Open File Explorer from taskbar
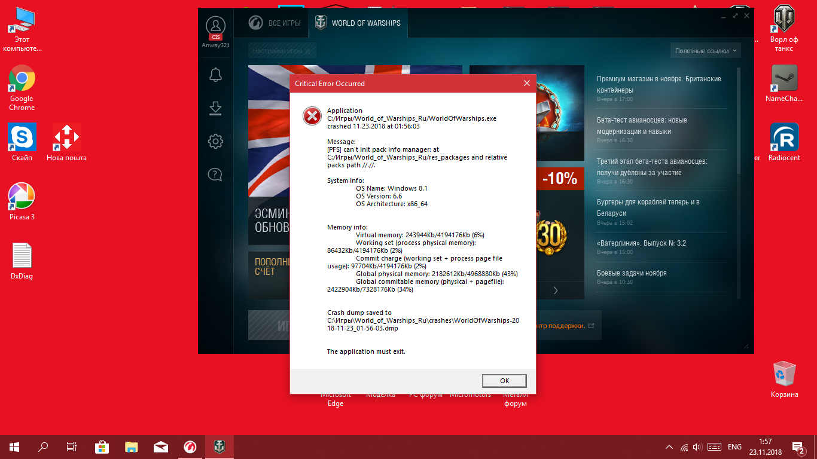The height and width of the screenshot is (459, 817). [131, 446]
